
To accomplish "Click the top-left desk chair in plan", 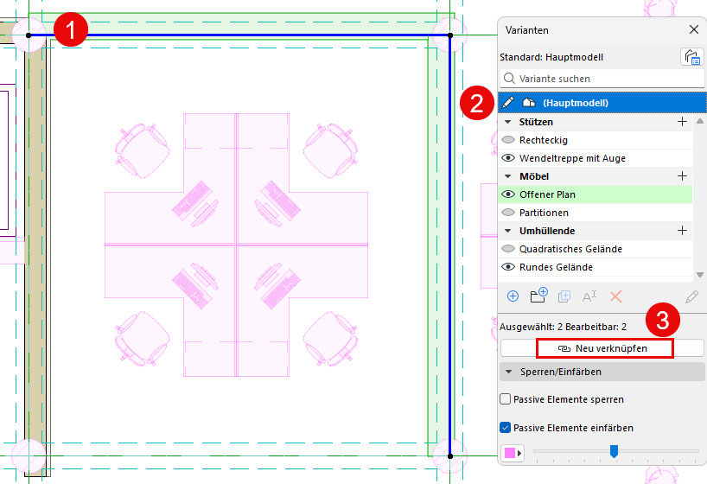I will [142, 150].
